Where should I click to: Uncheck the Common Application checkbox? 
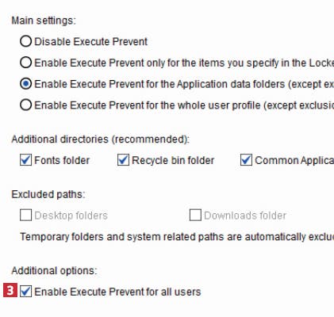point(246,160)
